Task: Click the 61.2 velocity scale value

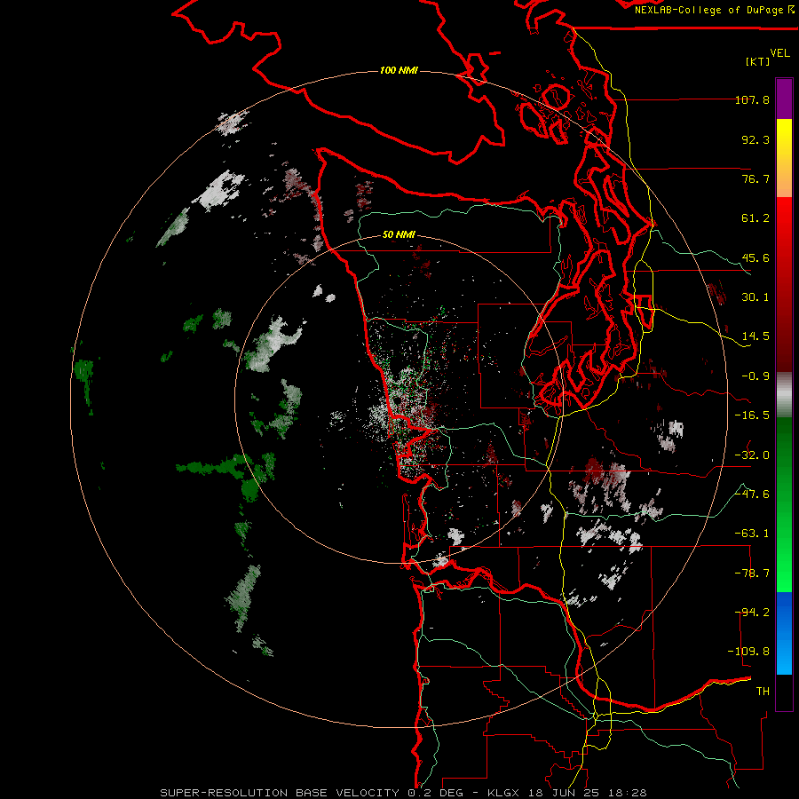Action: (755, 218)
